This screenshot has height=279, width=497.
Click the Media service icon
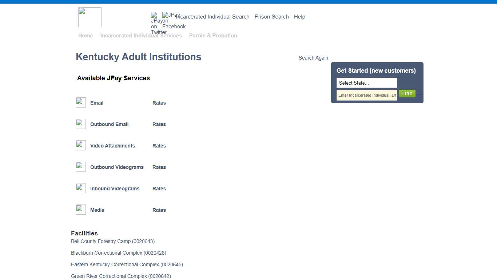[x=80, y=209]
